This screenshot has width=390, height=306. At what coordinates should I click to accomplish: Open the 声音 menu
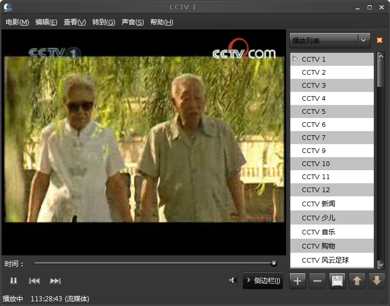point(133,22)
